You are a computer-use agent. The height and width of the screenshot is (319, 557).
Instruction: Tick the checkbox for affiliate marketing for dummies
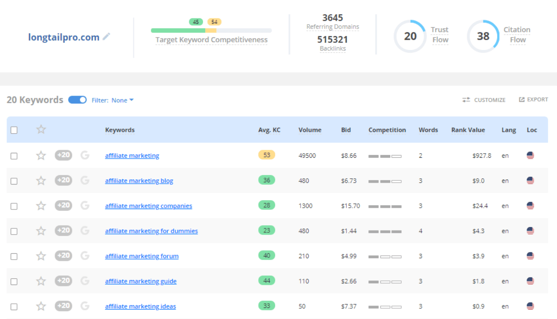14,231
